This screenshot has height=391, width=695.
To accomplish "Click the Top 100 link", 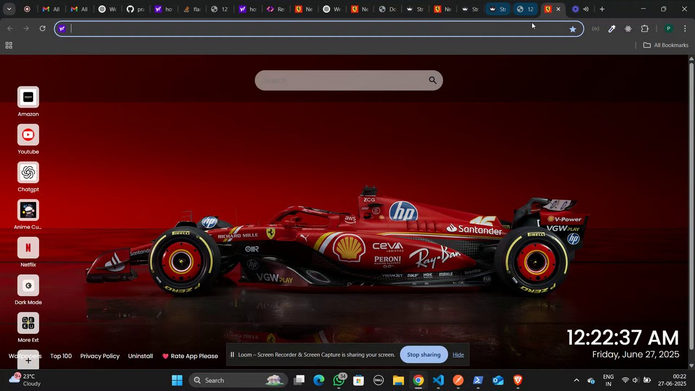I will point(61,356).
